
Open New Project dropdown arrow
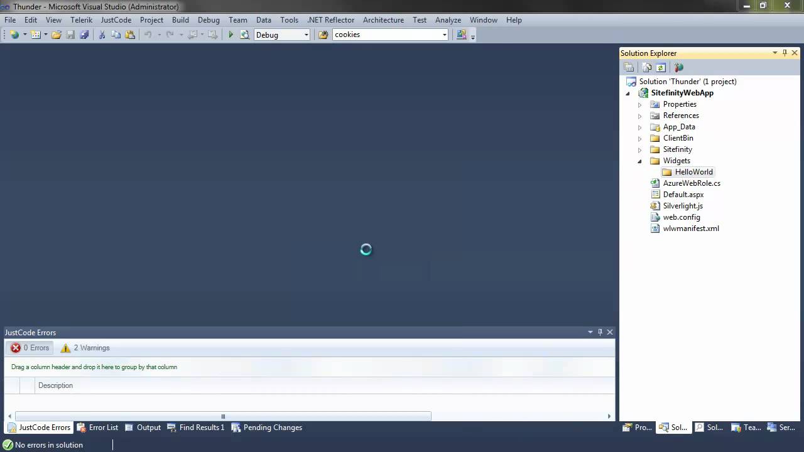24,35
